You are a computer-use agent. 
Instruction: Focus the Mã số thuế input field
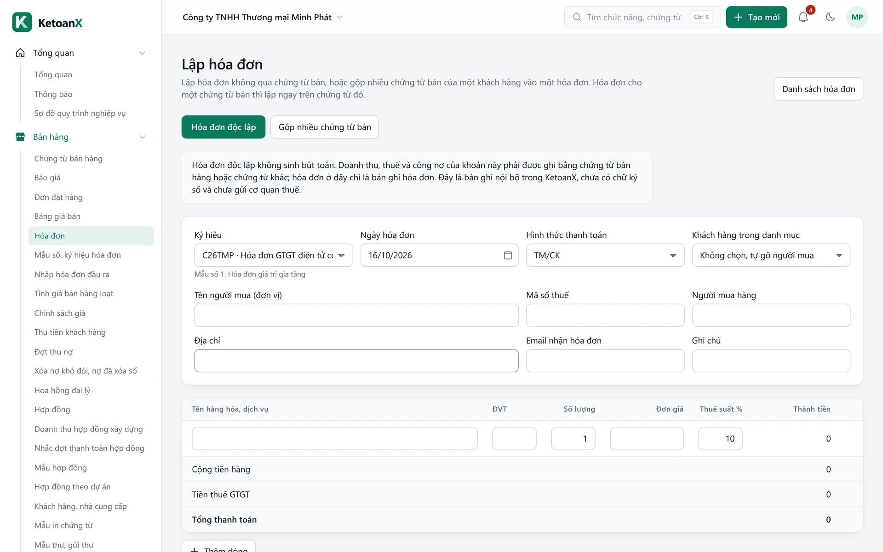pyautogui.click(x=605, y=315)
